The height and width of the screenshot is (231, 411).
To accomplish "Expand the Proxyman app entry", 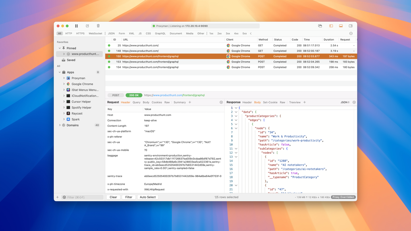I will [x=64, y=78].
